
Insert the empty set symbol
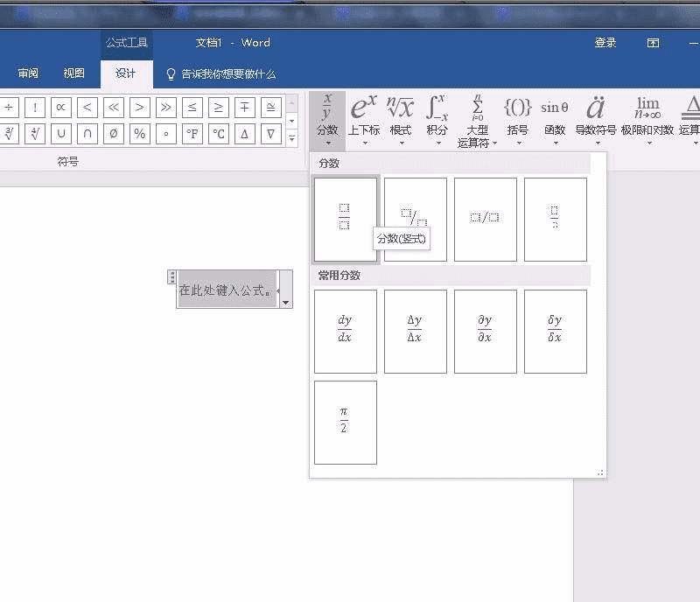pos(114,134)
